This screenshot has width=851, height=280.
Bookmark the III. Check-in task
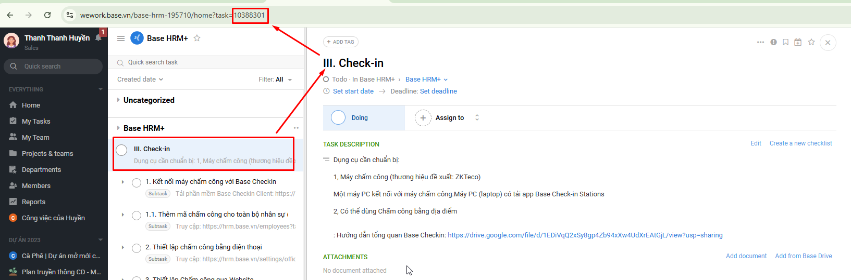[785, 42]
